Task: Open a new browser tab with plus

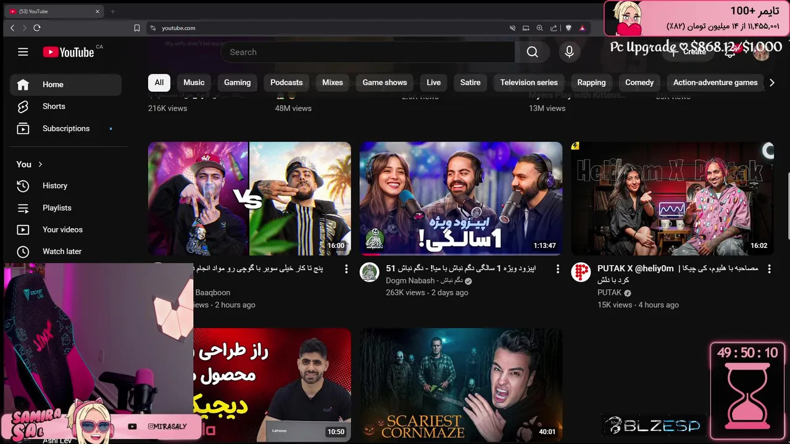Action: (x=112, y=11)
